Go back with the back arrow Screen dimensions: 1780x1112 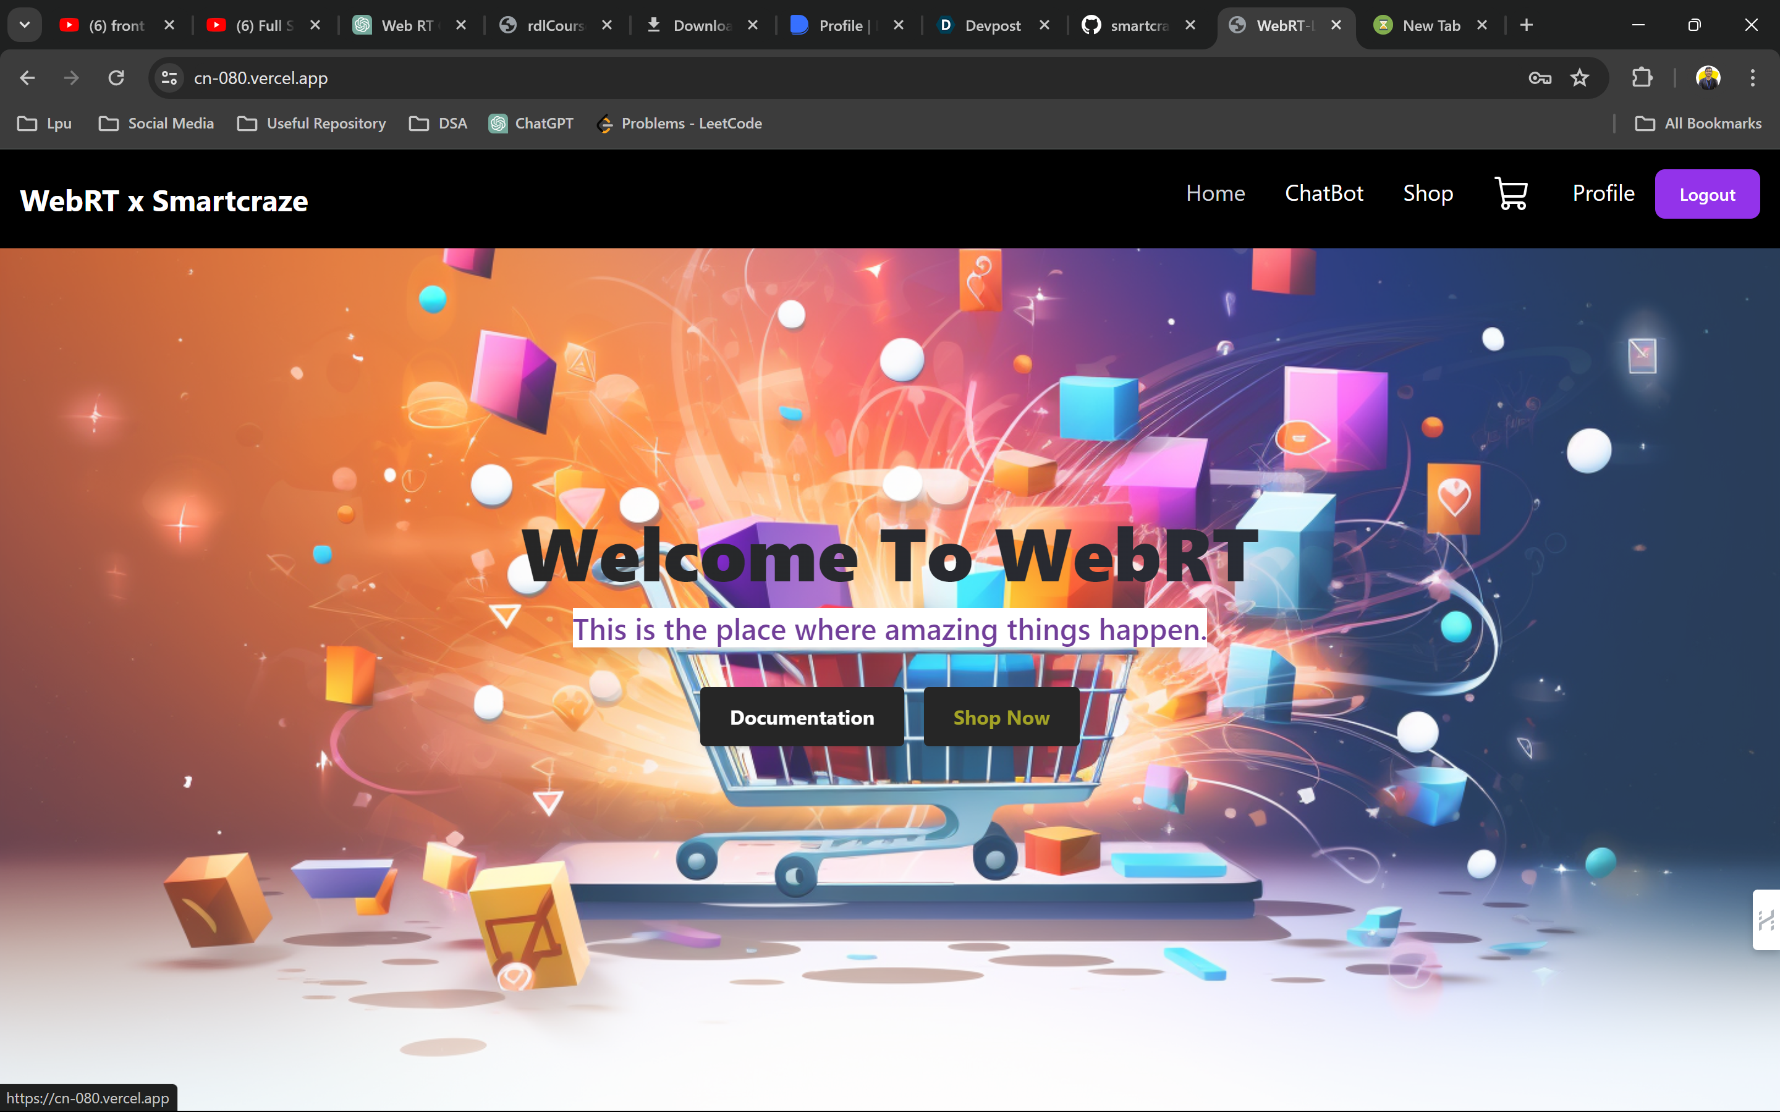tap(27, 78)
